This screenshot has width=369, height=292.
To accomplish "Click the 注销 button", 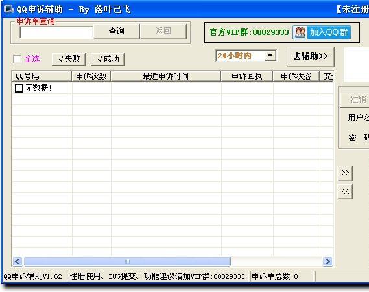I will pyautogui.click(x=355, y=100).
